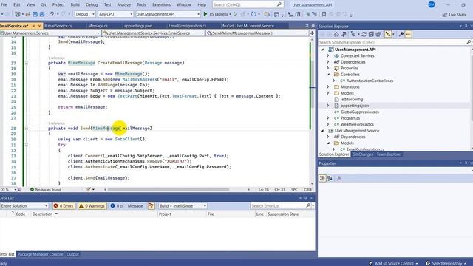Viewport: 473px width, 266px height.
Task: Go to Home in Solution Explorer toolbar
Action: click(x=337, y=35)
